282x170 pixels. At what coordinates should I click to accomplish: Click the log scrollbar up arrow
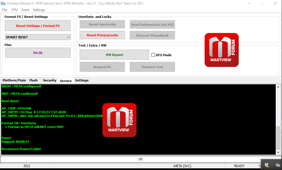tap(278, 87)
